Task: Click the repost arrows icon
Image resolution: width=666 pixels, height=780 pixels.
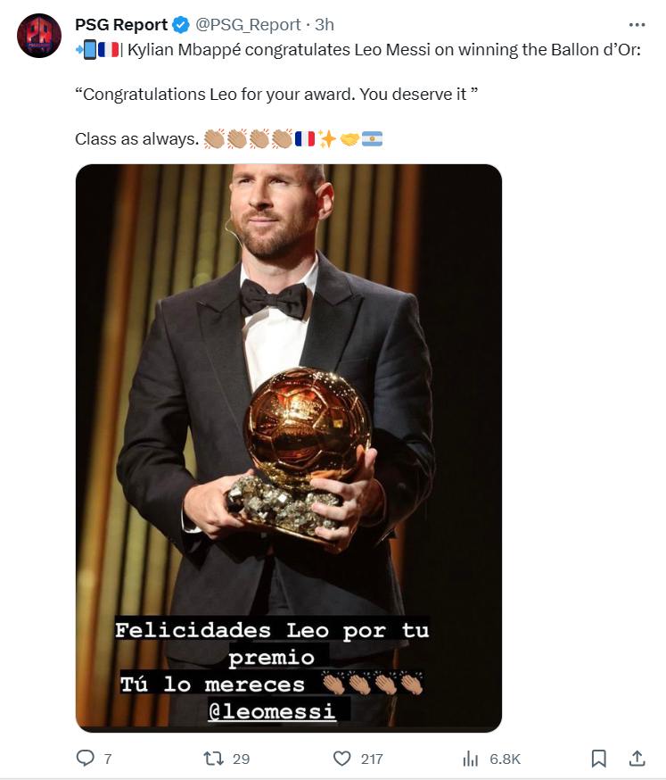Action: coord(213,758)
